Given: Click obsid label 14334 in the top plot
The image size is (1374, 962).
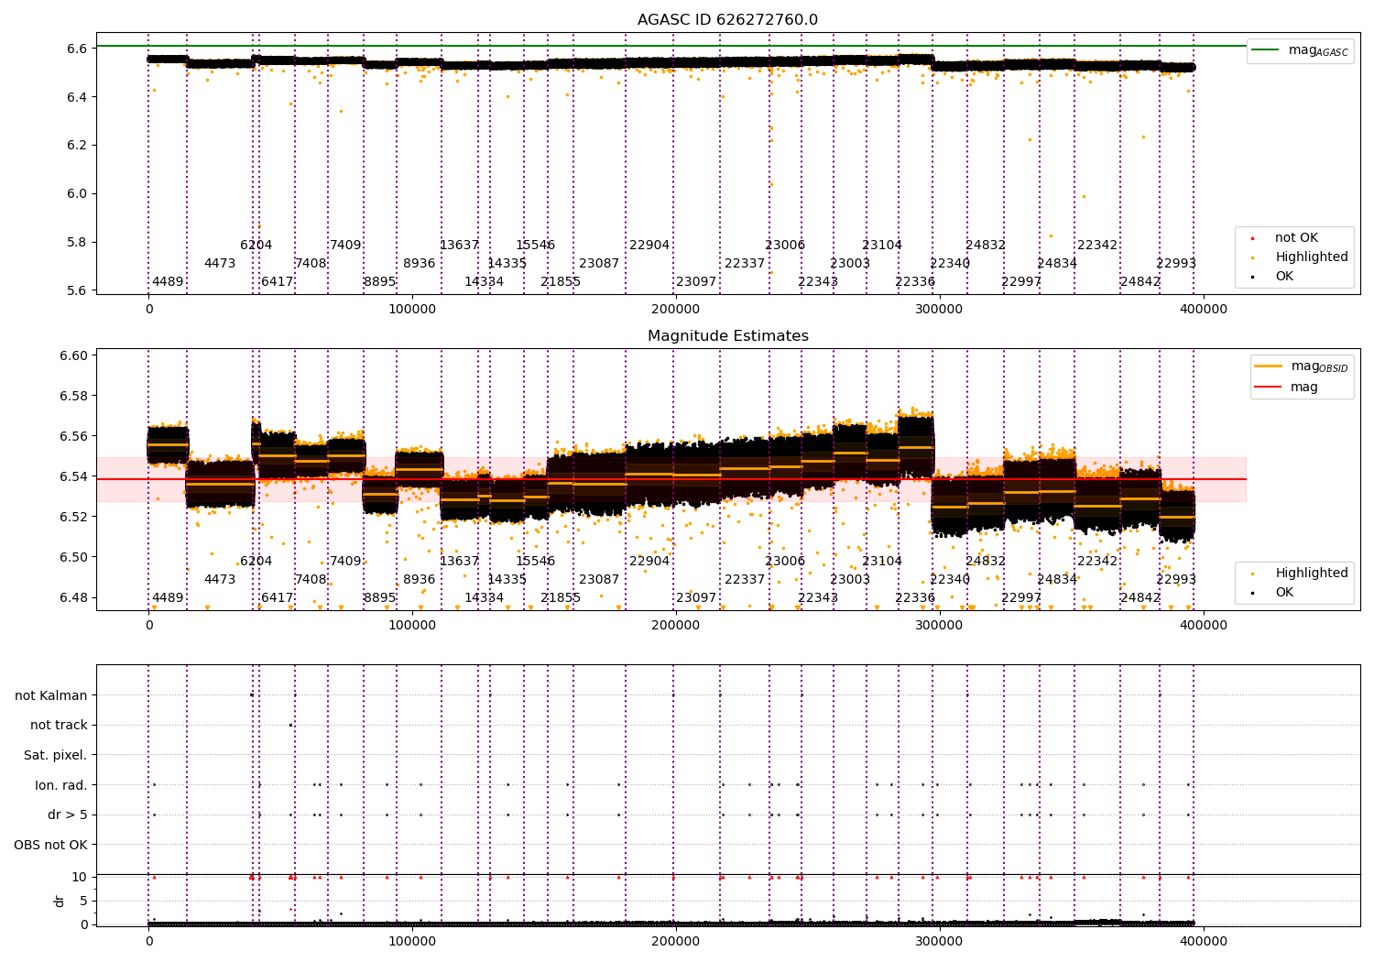Looking at the screenshot, I should tap(485, 282).
